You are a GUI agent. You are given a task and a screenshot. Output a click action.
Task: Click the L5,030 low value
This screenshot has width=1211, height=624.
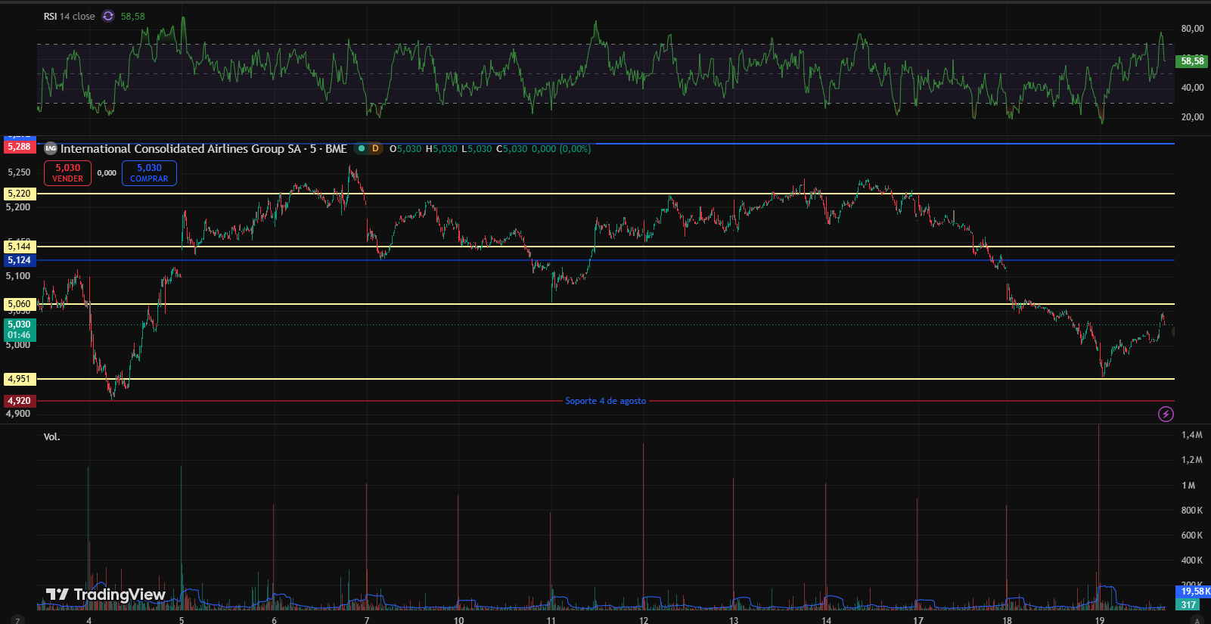(477, 149)
